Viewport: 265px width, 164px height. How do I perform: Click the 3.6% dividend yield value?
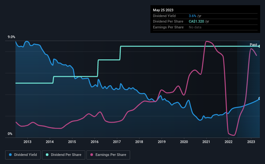pyautogui.click(x=192, y=16)
